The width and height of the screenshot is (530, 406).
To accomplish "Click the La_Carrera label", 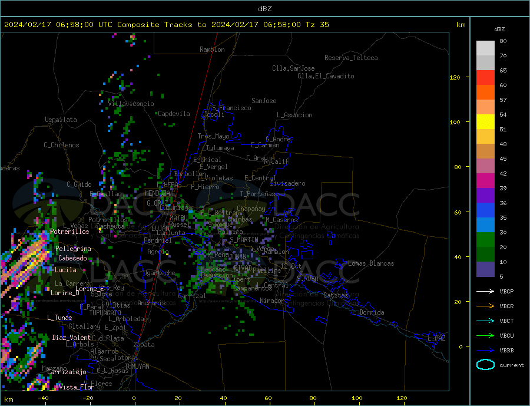I will click(x=72, y=283).
